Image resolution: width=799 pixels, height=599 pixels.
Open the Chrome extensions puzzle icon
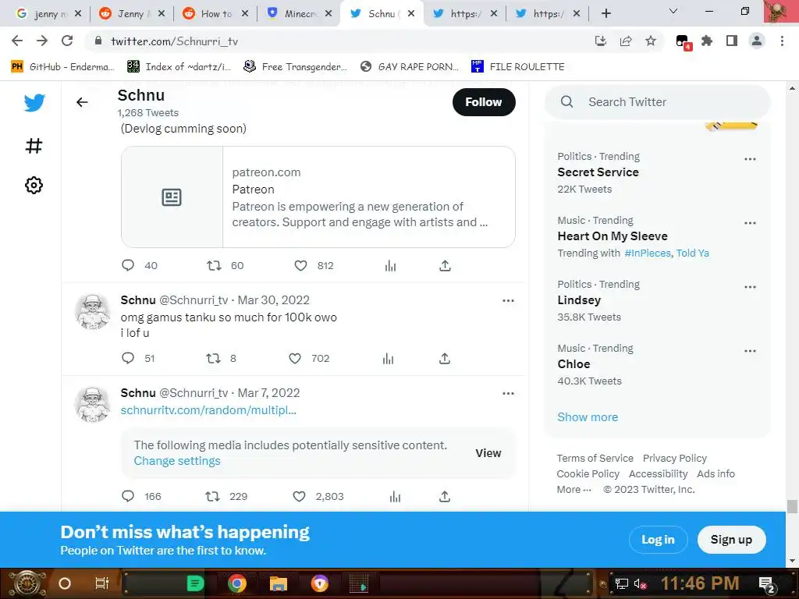pyautogui.click(x=707, y=41)
